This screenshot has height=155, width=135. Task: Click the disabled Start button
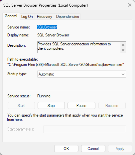(21, 106)
